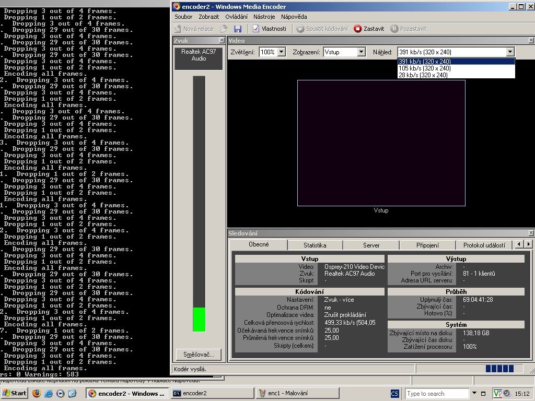Select 391 kb/s (320 x 240) preview option
Viewport: 535px width, 401px height.
click(456, 62)
